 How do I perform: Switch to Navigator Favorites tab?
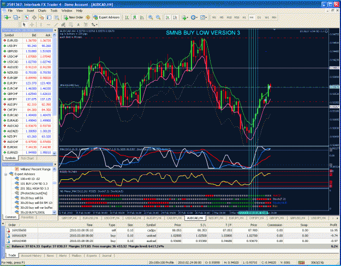tap(27, 217)
